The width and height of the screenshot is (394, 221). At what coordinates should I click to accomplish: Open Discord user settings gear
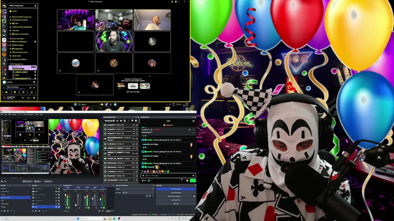point(34,98)
